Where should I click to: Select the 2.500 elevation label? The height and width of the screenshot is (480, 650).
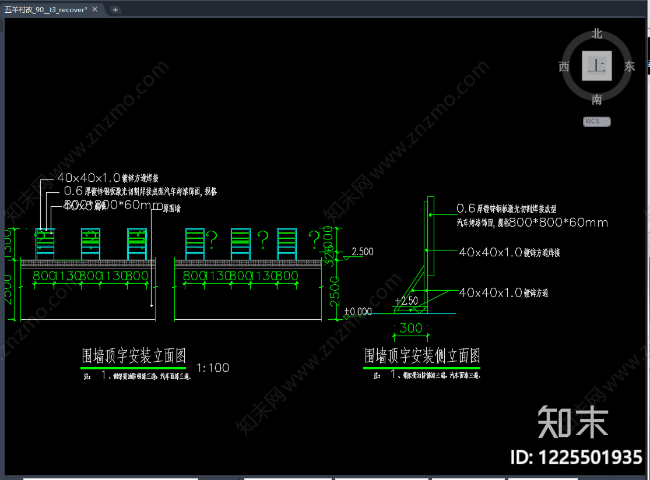click(362, 252)
